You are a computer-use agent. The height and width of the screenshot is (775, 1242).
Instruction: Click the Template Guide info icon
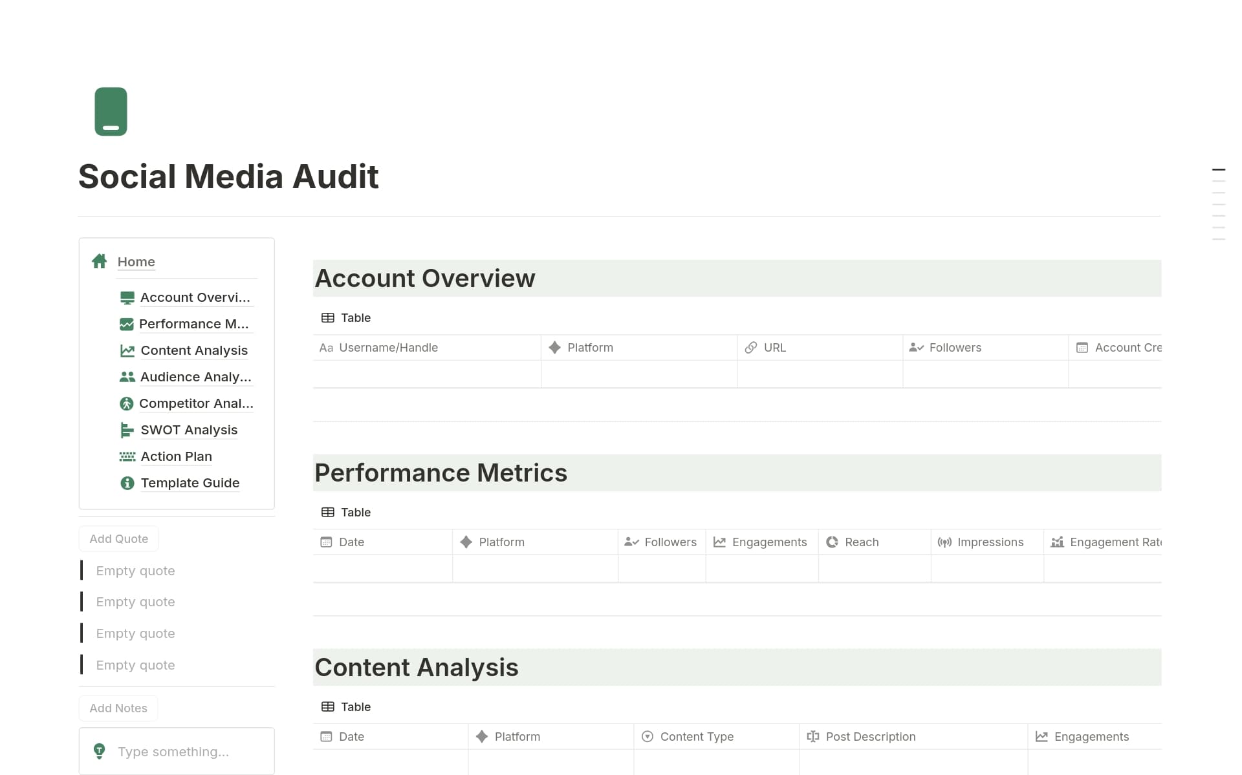point(127,483)
